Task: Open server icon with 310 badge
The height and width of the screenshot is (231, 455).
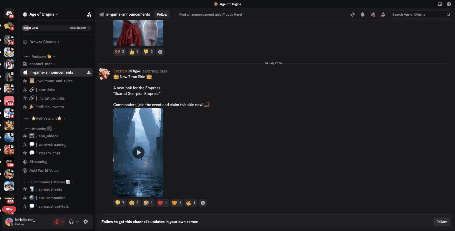Action: click(x=9, y=162)
